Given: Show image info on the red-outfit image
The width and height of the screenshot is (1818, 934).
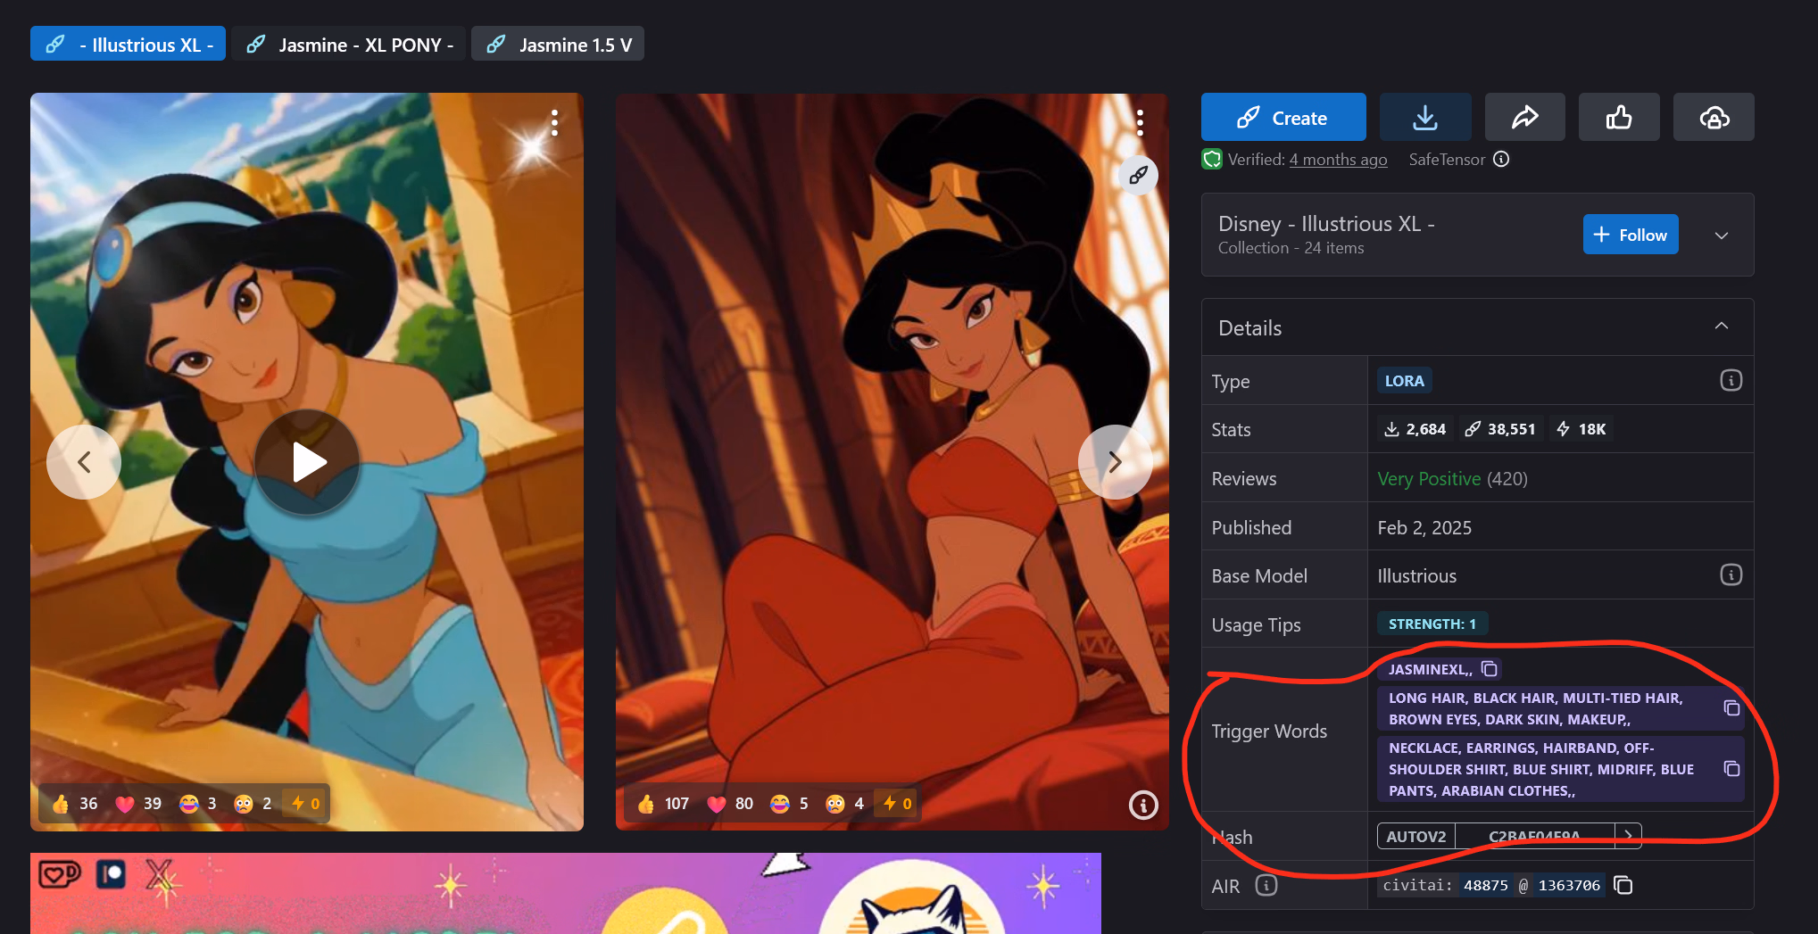Looking at the screenshot, I should point(1142,805).
